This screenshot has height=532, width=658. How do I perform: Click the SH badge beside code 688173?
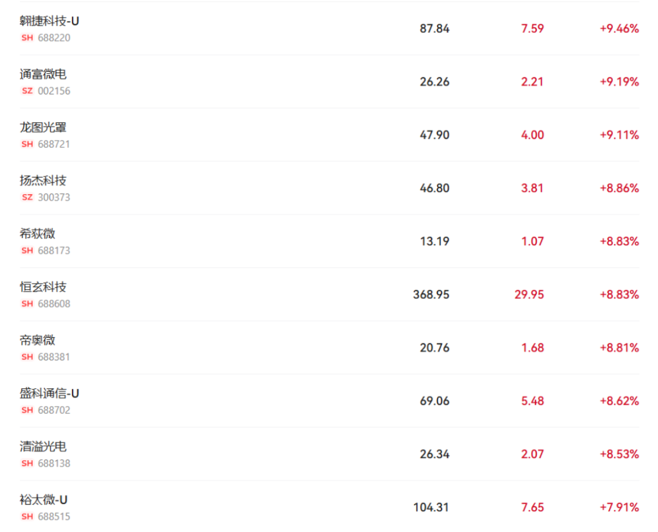27,250
